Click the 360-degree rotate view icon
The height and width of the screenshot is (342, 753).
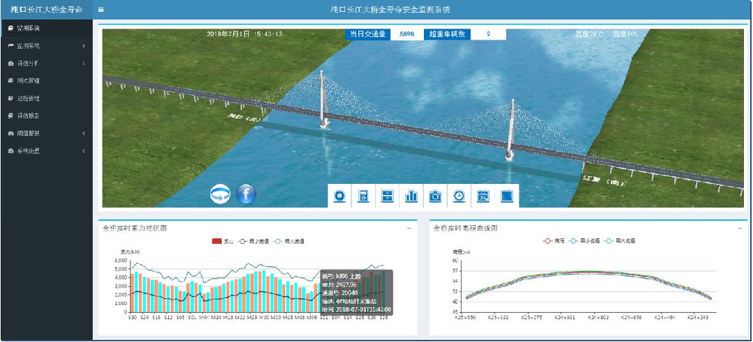(x=220, y=194)
